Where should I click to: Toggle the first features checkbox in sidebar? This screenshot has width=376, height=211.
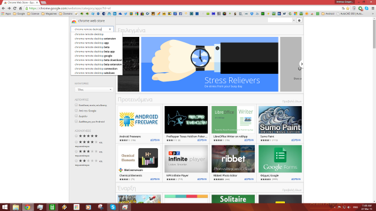(76, 105)
